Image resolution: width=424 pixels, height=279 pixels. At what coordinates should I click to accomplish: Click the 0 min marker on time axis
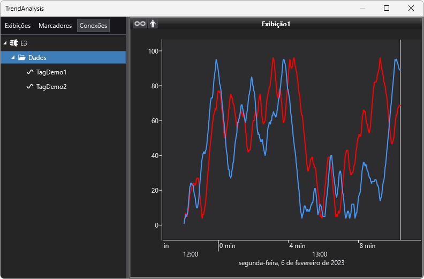(227, 246)
